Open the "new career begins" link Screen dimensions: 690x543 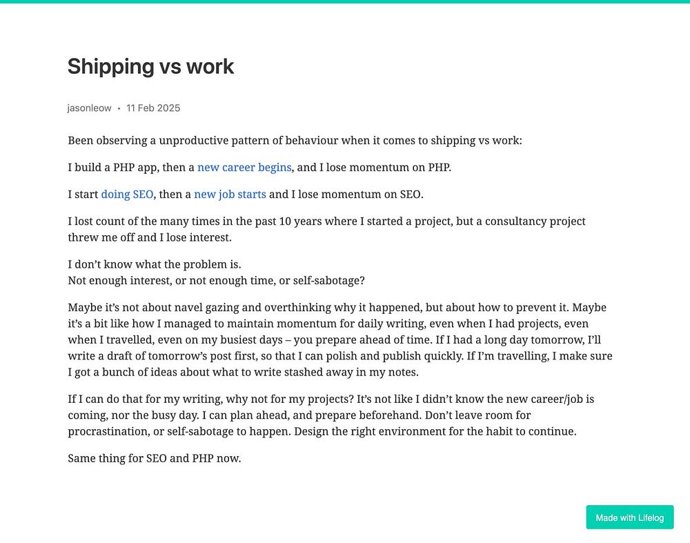244,168
